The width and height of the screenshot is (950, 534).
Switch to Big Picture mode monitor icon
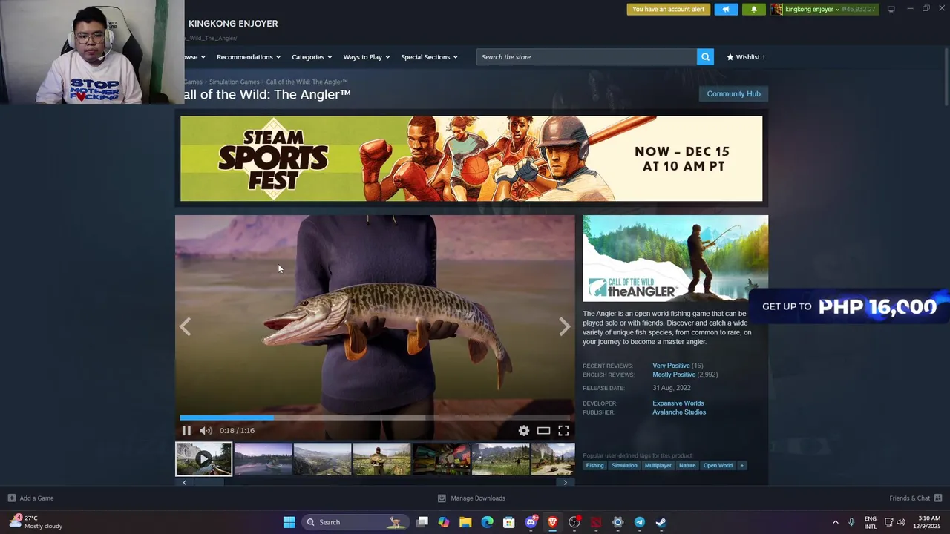pos(891,10)
